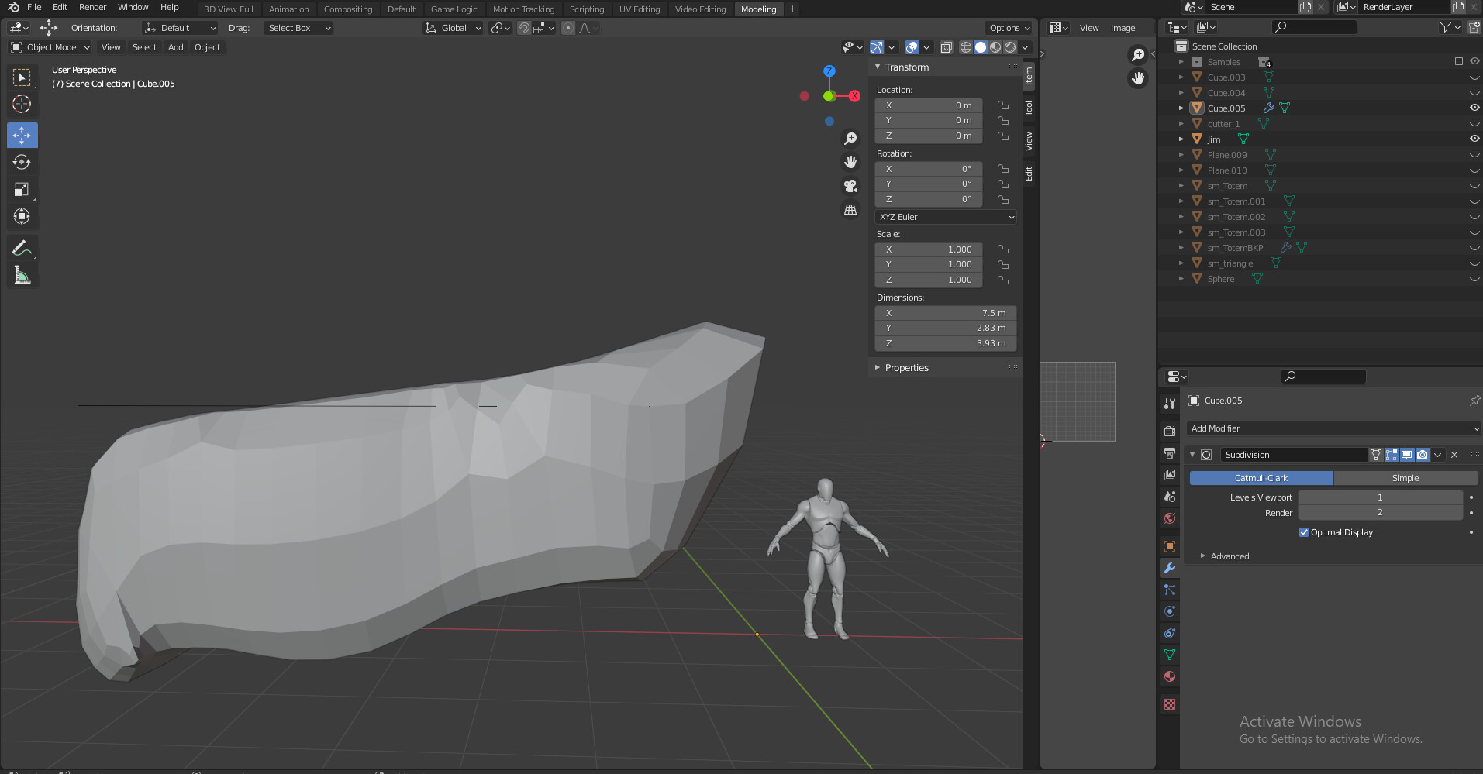Activate the Rotate tool

coord(22,162)
